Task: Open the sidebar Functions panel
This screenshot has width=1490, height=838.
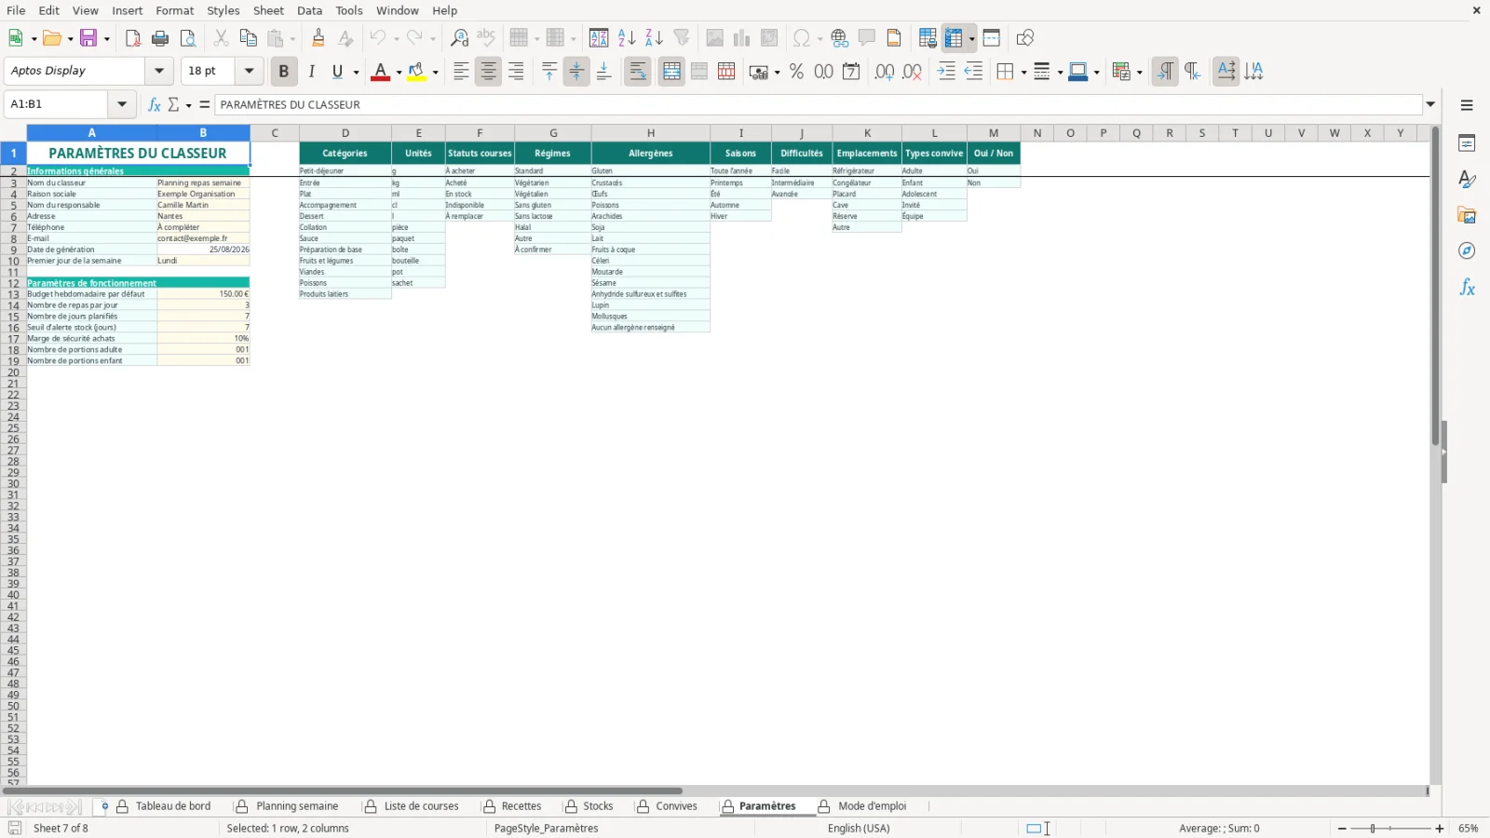Action: (x=1467, y=288)
